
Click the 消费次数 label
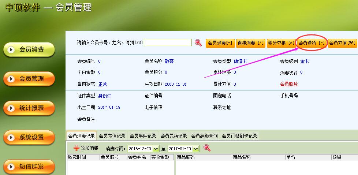[x=289, y=73]
